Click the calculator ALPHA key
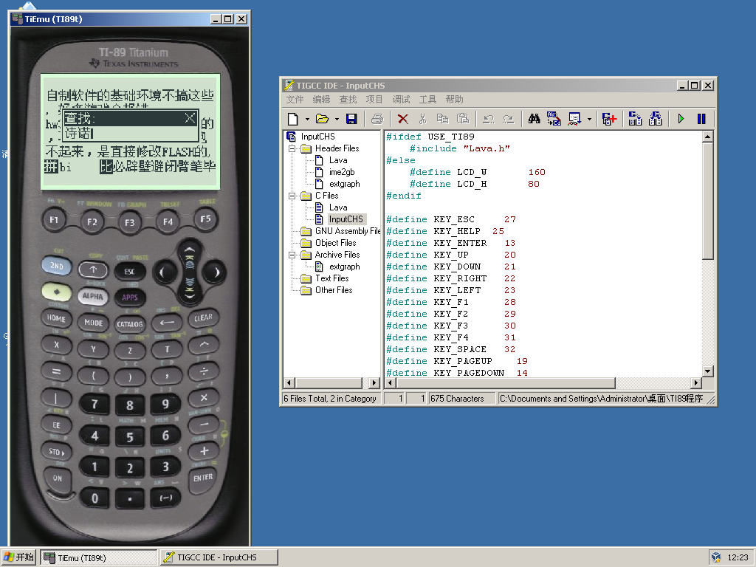Screen dimensions: 756x567 point(92,296)
